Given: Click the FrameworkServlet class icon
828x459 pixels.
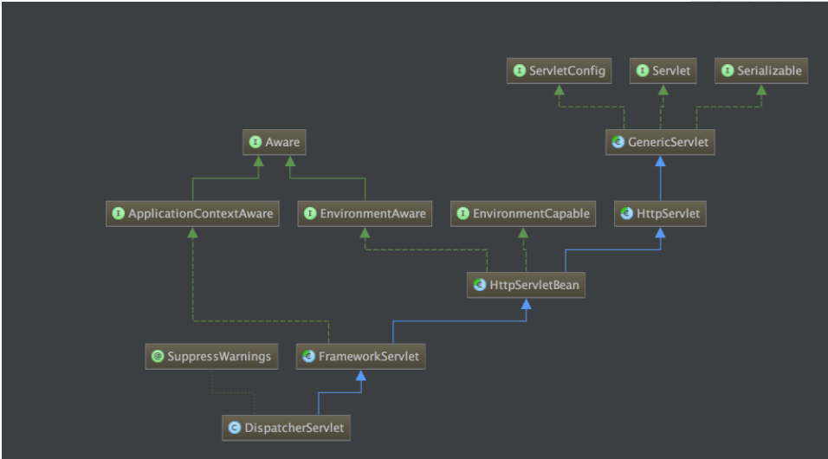Looking at the screenshot, I should click(x=309, y=356).
